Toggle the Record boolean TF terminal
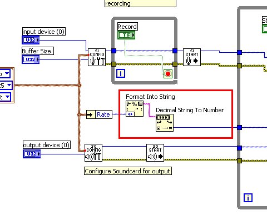The height and width of the screenshot is (215, 267). pos(126,35)
